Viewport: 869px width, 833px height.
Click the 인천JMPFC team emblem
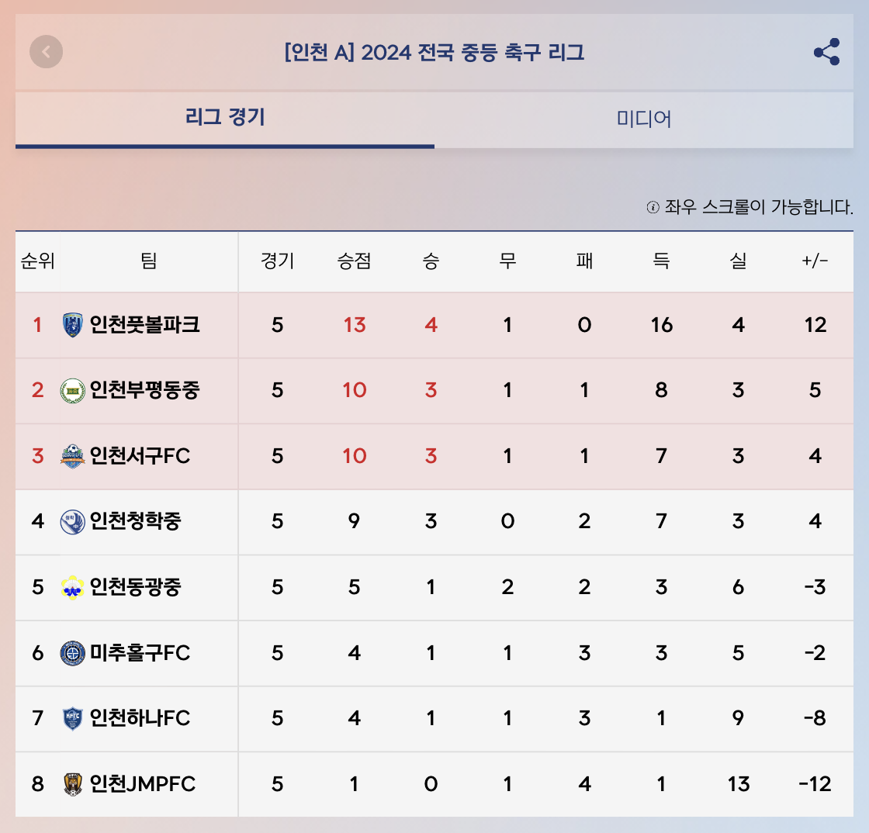tap(72, 784)
